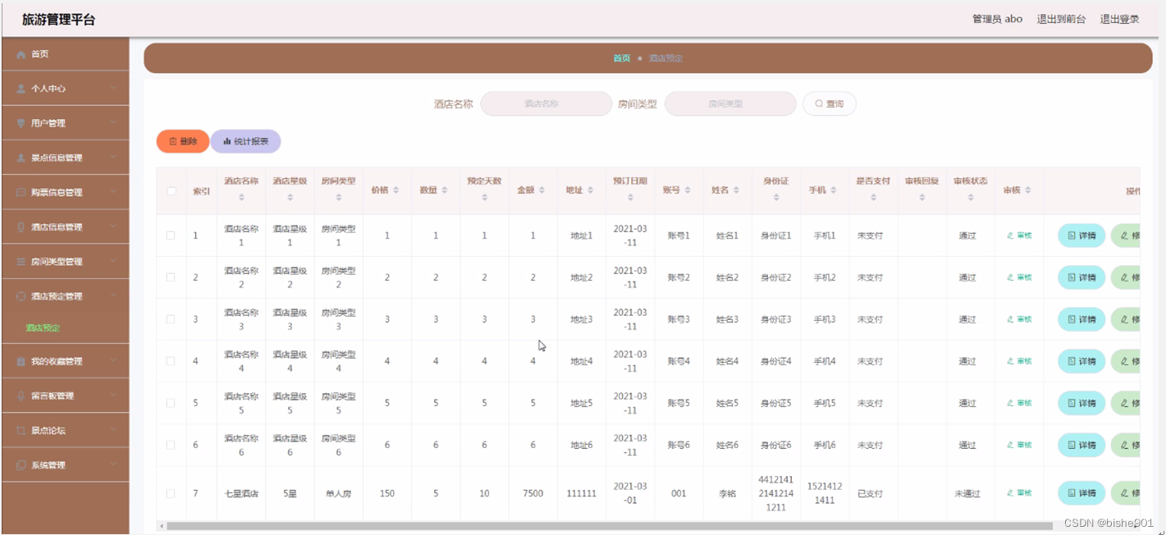Expand 个人中心 via its chevron arrow

(x=113, y=89)
